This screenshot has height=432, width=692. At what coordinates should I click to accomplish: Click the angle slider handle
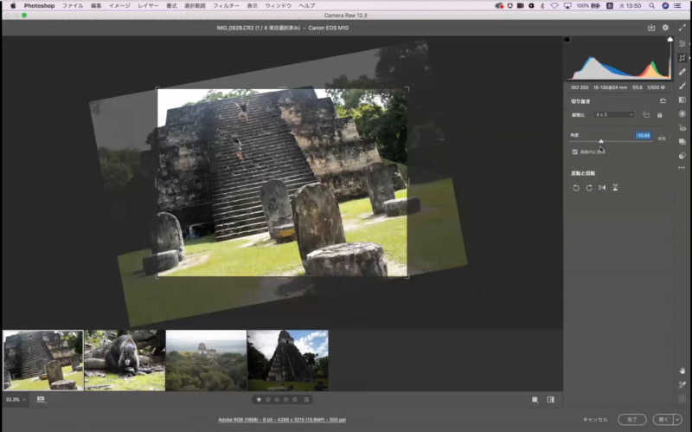point(601,141)
